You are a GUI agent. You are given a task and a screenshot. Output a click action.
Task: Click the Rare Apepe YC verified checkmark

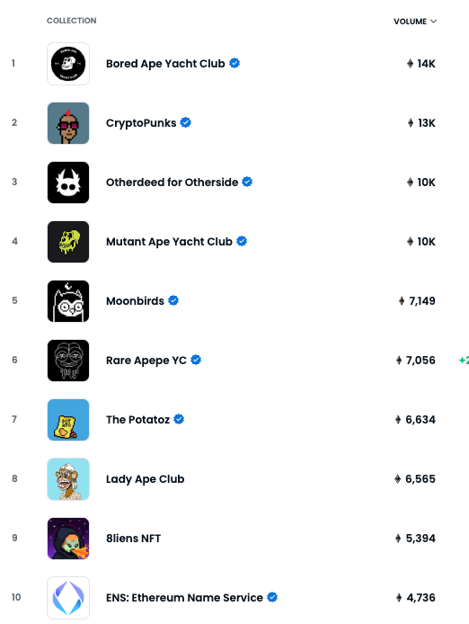[196, 360]
